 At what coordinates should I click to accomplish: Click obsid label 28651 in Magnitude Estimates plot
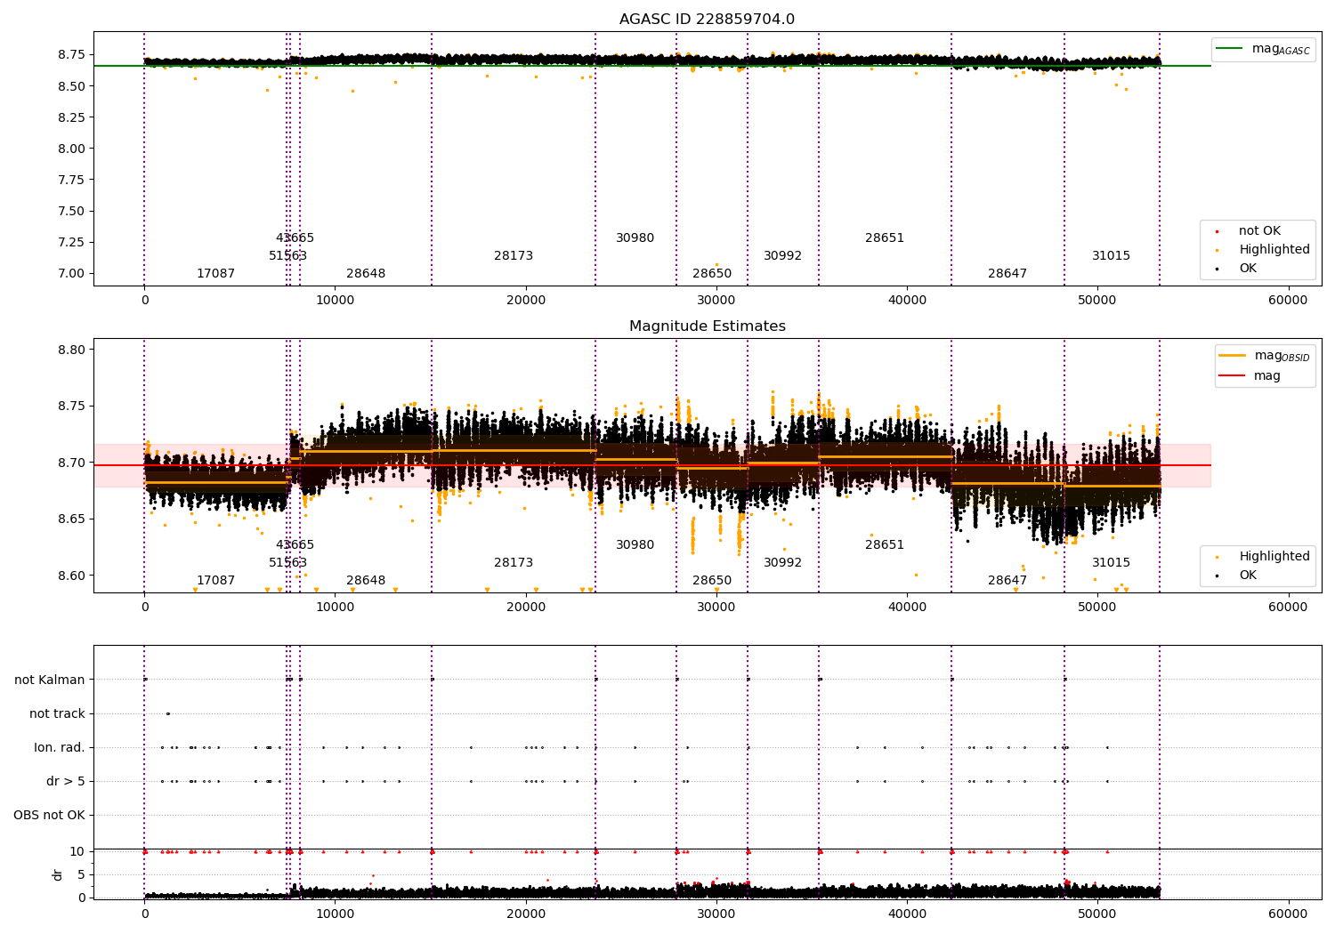[885, 545]
